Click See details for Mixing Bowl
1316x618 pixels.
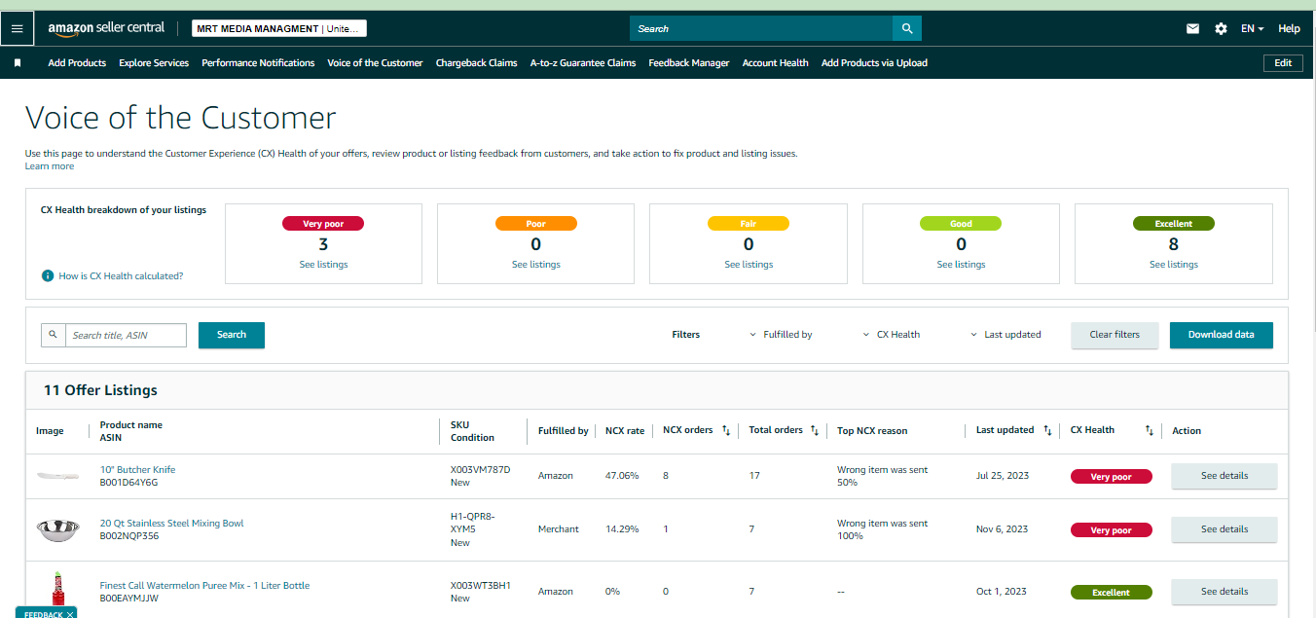pos(1224,529)
